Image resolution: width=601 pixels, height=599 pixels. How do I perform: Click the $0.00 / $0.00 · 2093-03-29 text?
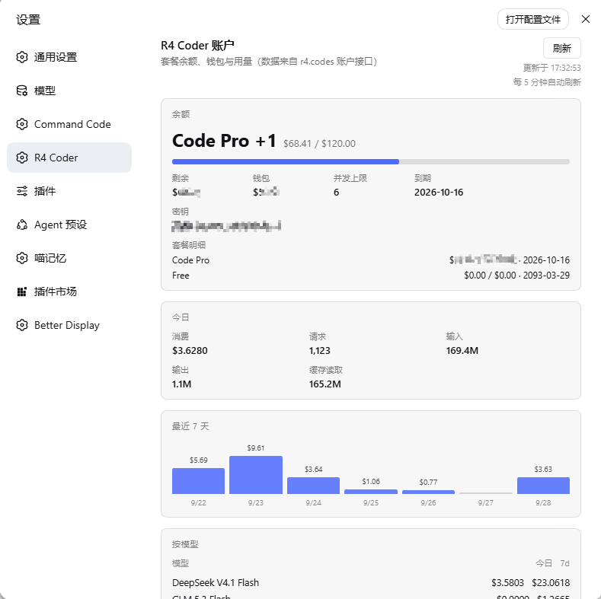coord(516,276)
